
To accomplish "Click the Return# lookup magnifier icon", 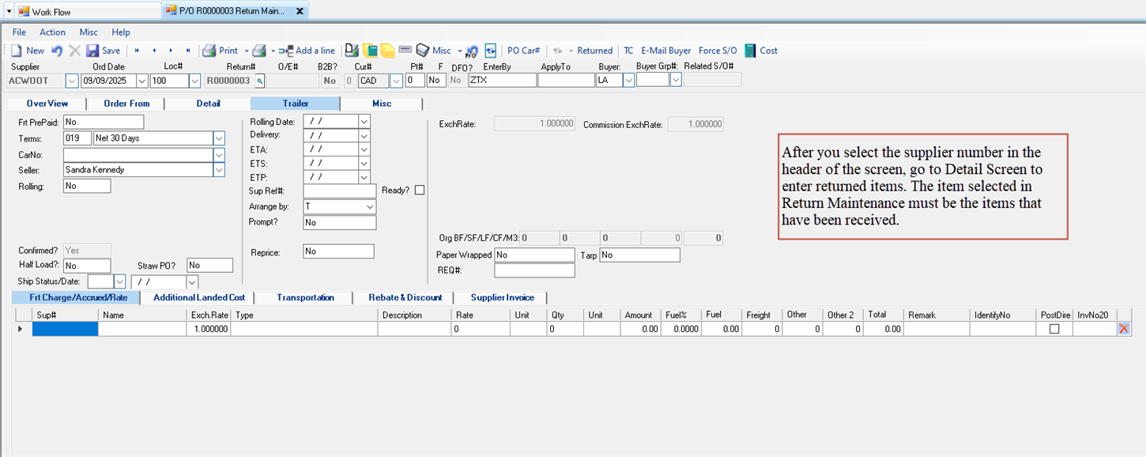I will tap(259, 81).
